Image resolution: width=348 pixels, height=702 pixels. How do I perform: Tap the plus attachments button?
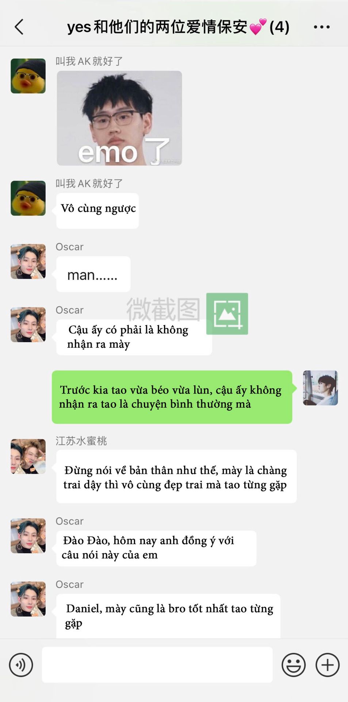pos(328,665)
